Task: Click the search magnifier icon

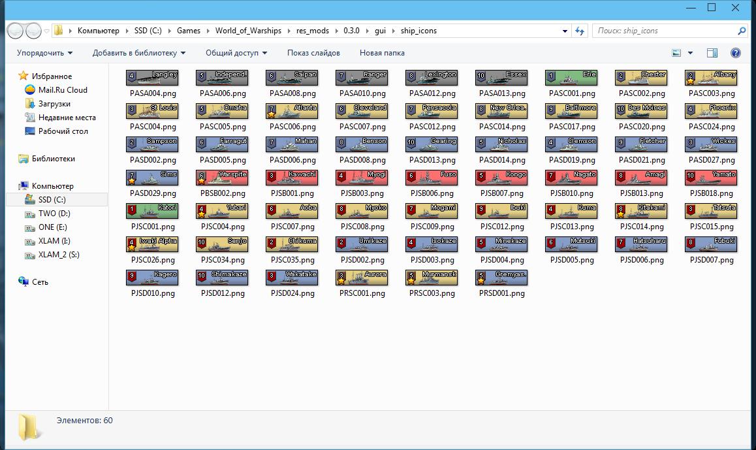Action: coord(742,31)
